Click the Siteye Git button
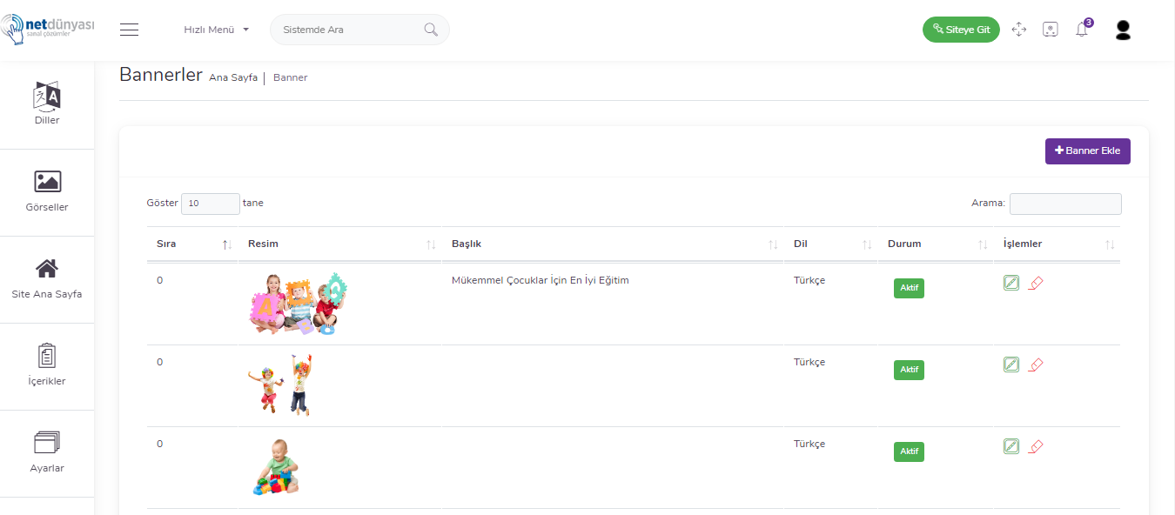Viewport: 1175px width, 515px height. pos(961,30)
